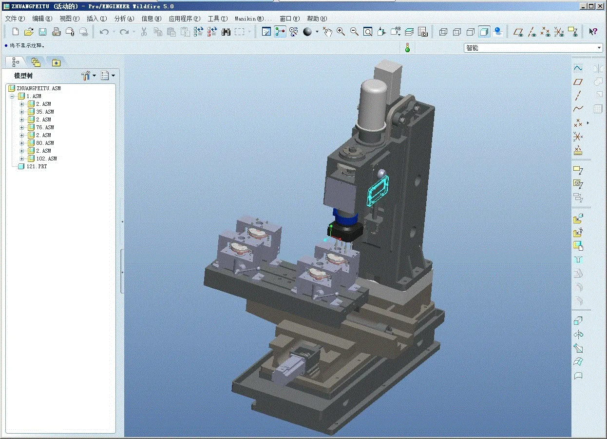
Task: Toggle datum points visibility
Action: click(546, 32)
